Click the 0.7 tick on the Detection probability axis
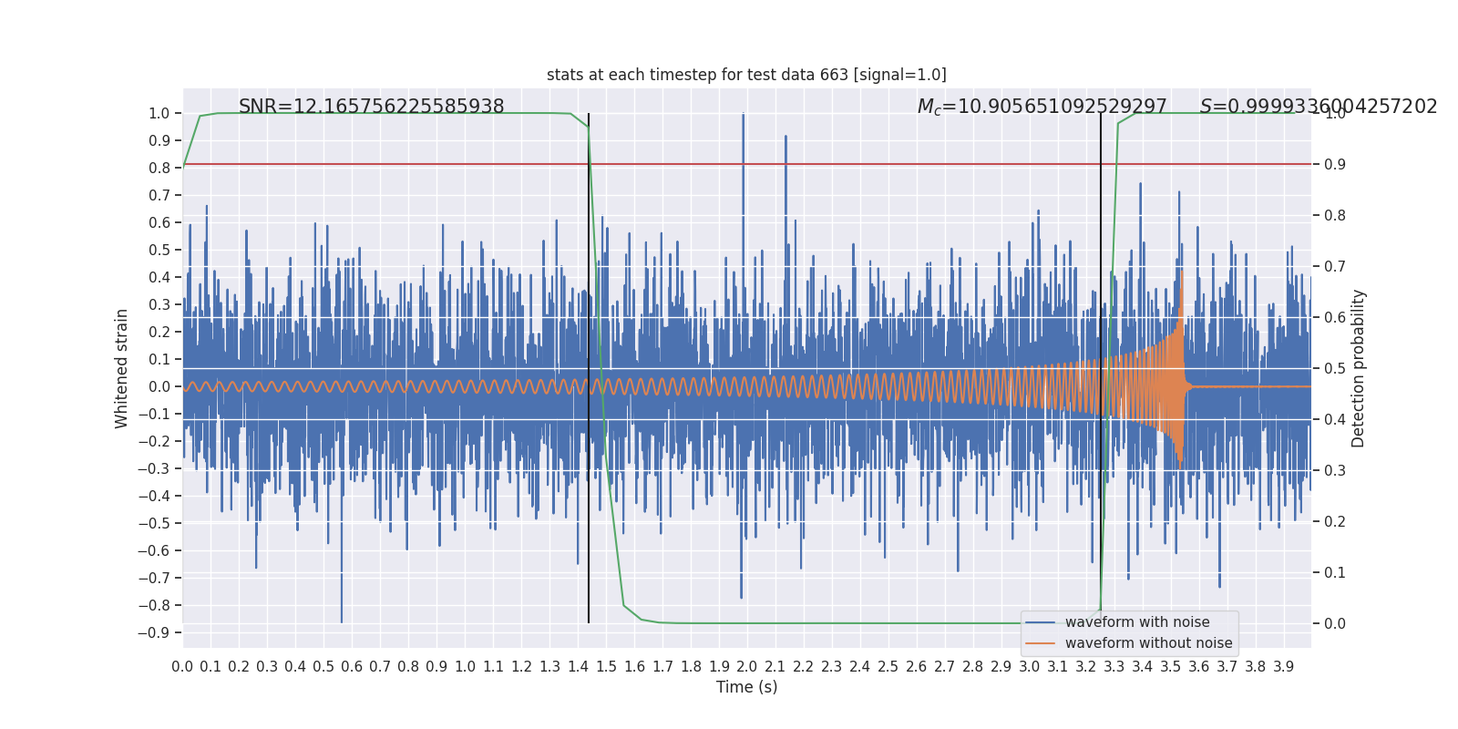The height and width of the screenshot is (729, 1458). 1335,267
